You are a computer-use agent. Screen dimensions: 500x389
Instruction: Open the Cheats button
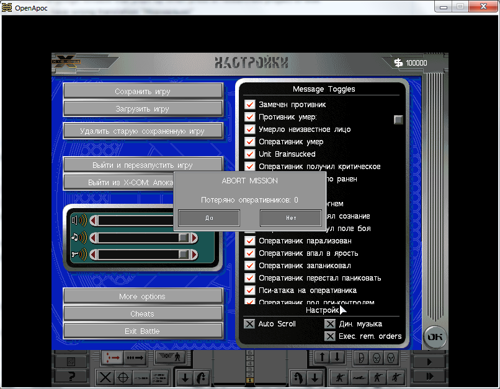click(x=143, y=314)
